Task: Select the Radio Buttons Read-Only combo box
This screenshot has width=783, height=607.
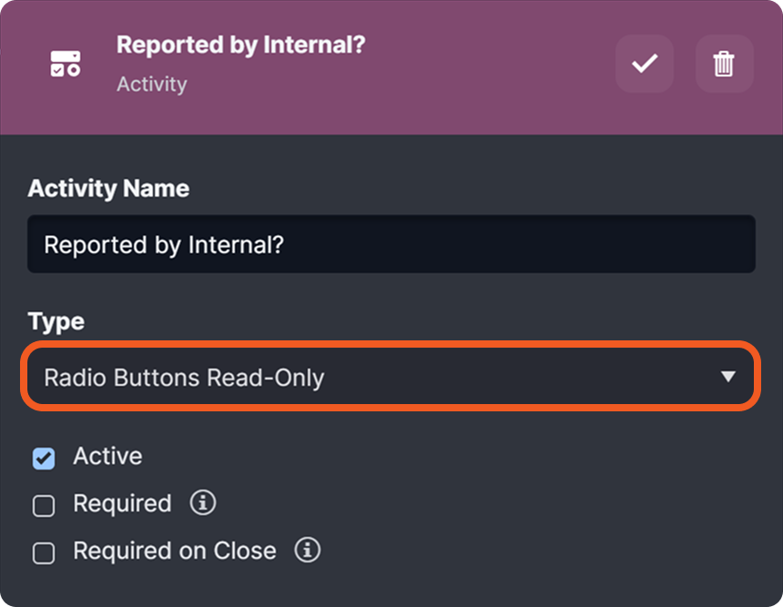Action: pyautogui.click(x=364, y=376)
